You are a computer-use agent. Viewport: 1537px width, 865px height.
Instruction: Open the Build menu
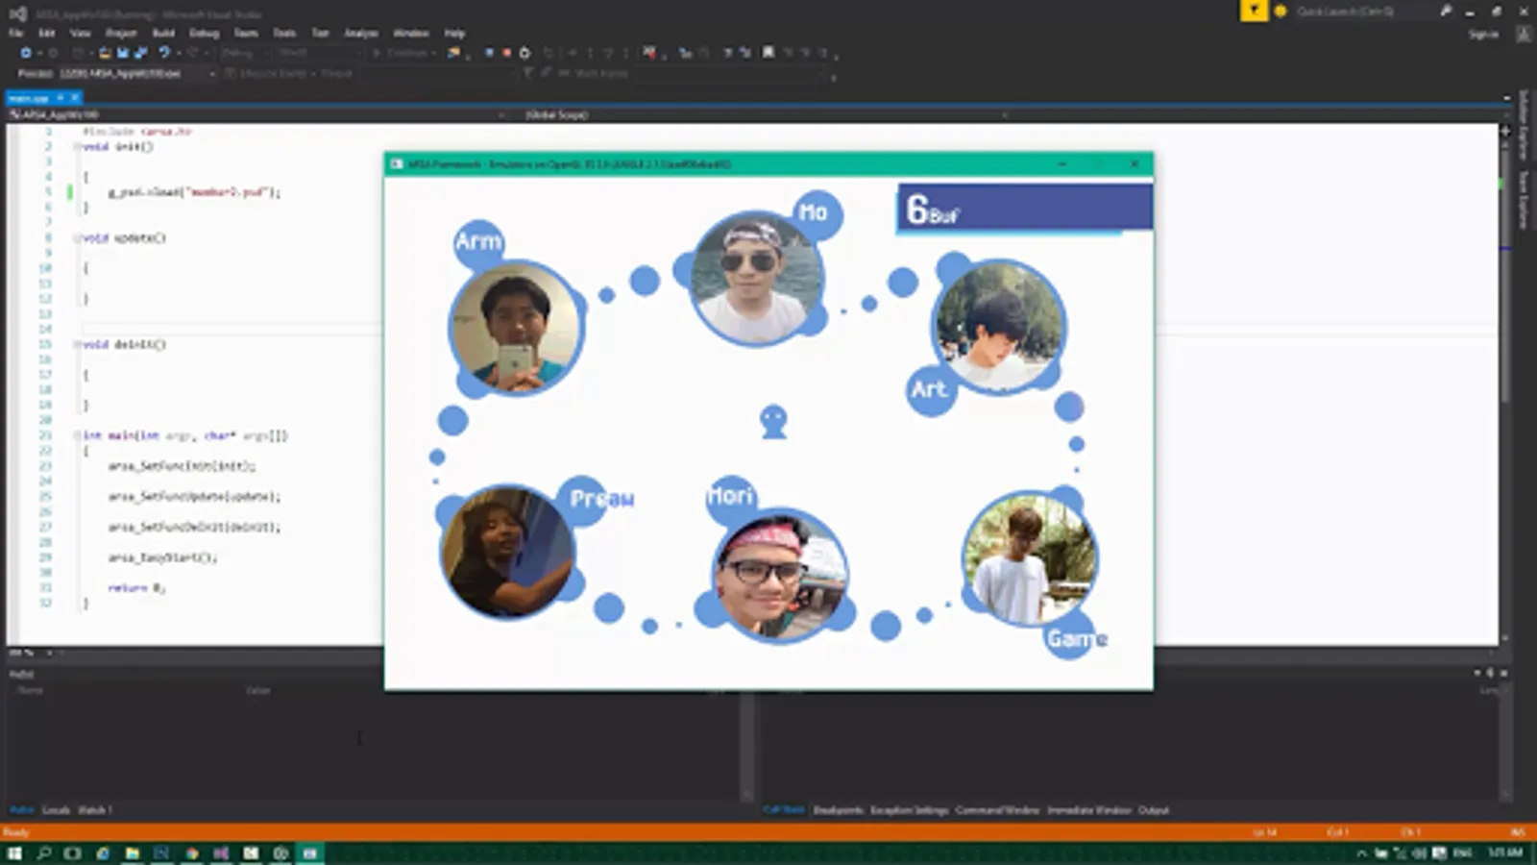pos(164,33)
